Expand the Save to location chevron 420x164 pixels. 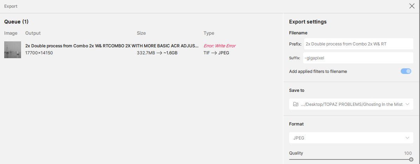click(x=407, y=104)
